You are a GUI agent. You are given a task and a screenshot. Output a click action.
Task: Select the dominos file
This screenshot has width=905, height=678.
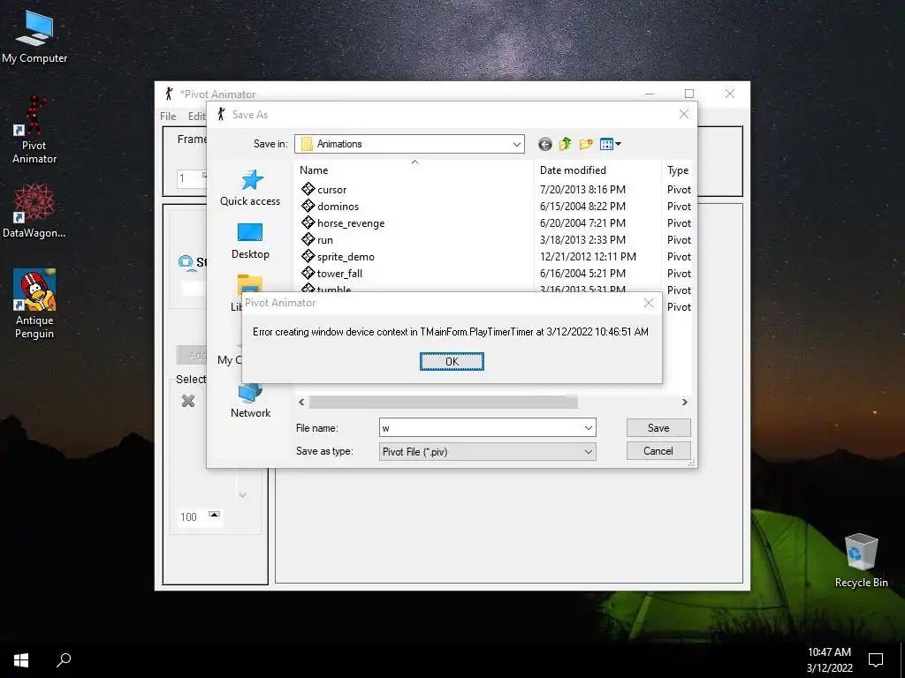click(338, 207)
